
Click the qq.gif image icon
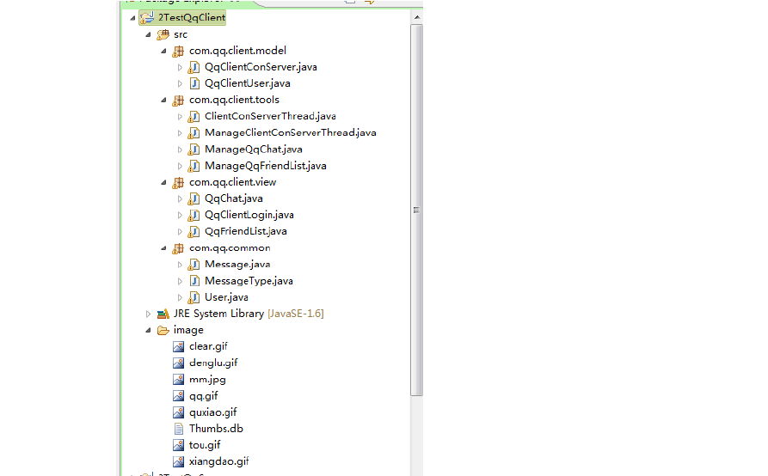(178, 396)
